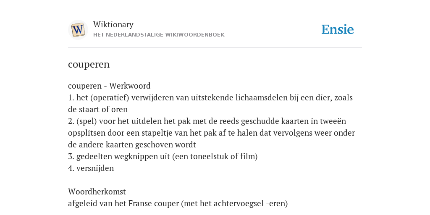This screenshot has height=215, width=430.
Task: Click definition 4 "versnijden"
Action: coord(91,168)
